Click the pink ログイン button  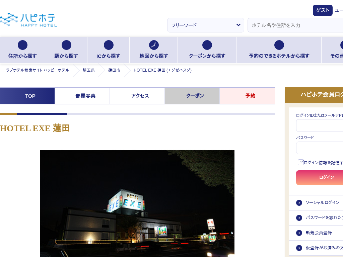[x=320, y=177]
